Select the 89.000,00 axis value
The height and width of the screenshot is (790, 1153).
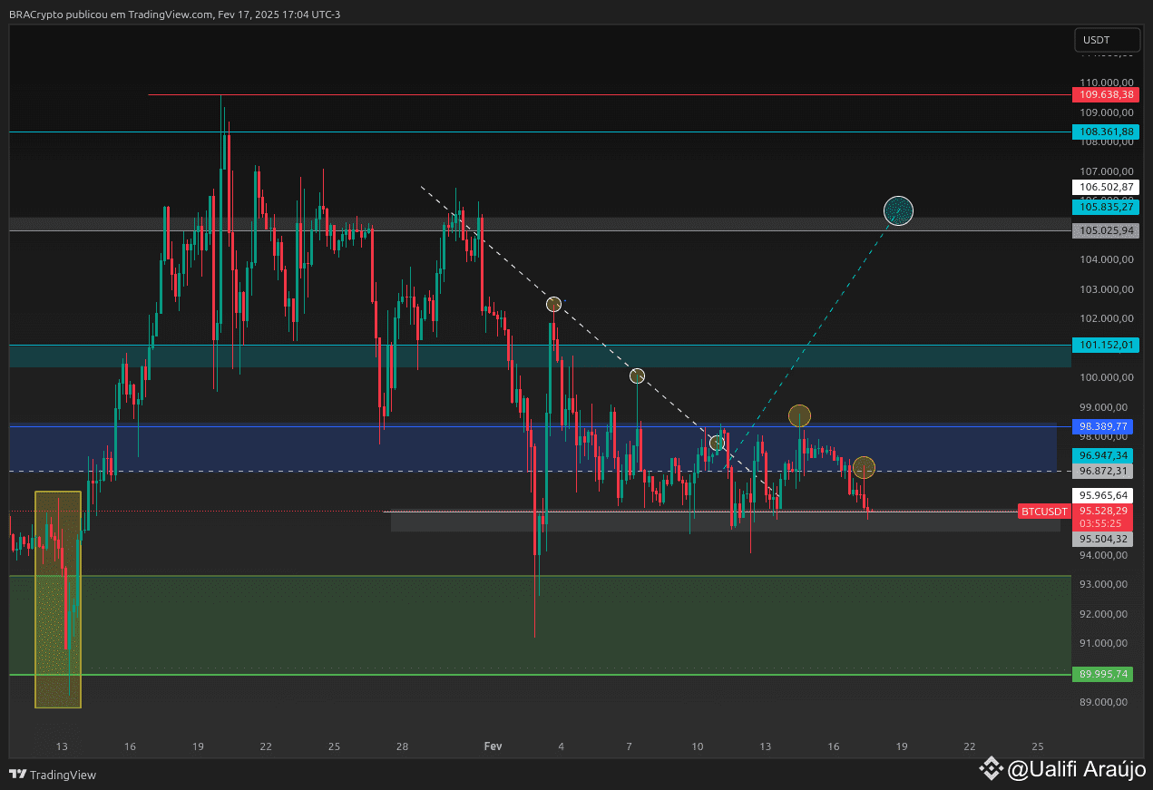coord(1103,702)
